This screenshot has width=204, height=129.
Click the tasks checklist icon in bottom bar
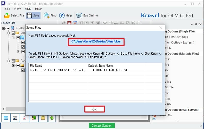tap(25, 118)
